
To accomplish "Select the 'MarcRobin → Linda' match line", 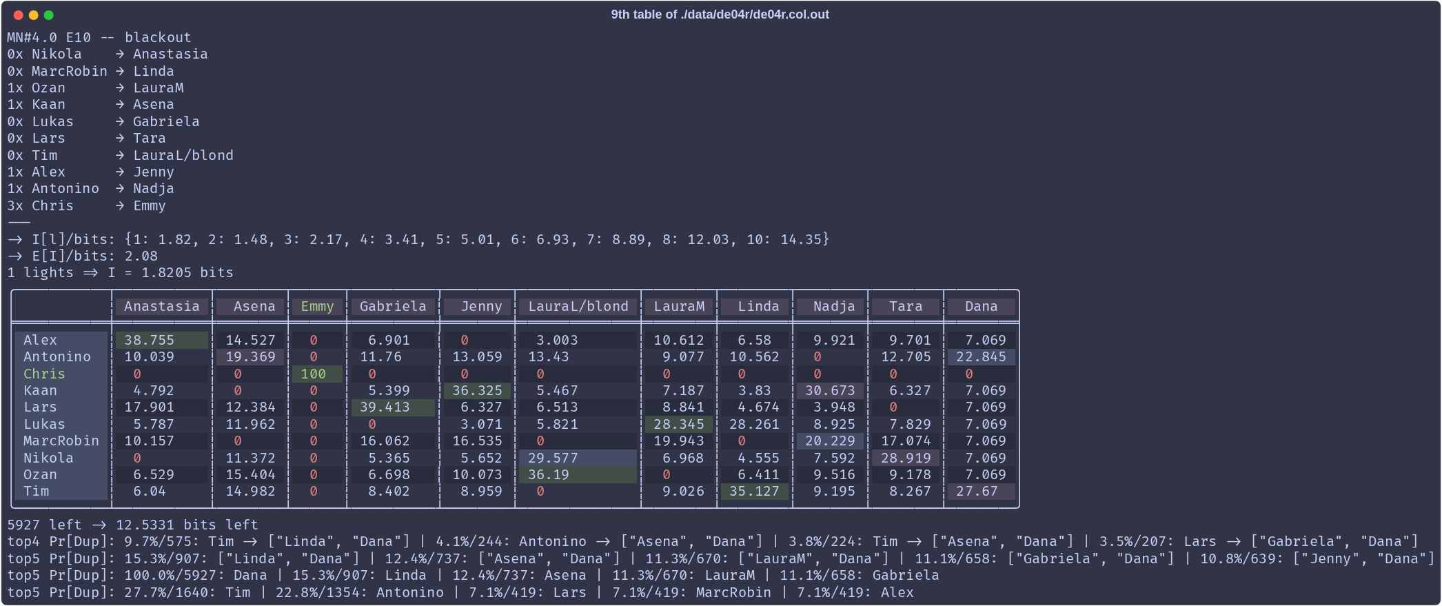I will coord(90,71).
